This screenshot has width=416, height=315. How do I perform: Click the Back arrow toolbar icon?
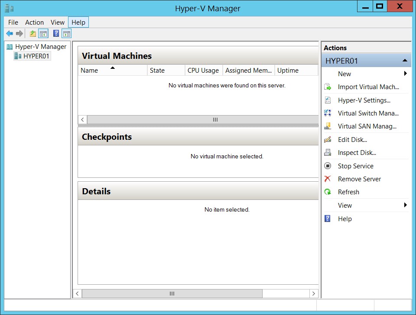(10, 34)
